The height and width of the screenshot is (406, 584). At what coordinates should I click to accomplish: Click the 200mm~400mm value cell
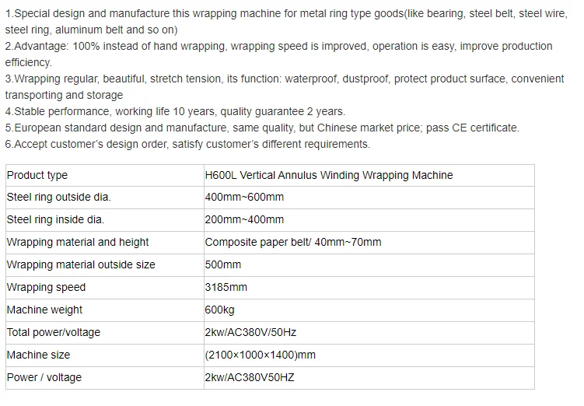tap(369, 220)
